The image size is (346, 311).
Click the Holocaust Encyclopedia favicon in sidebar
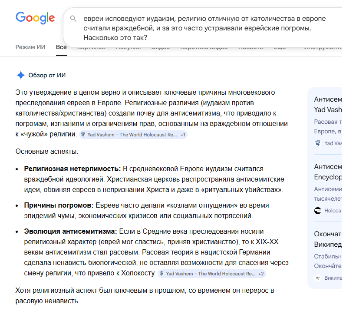317,211
